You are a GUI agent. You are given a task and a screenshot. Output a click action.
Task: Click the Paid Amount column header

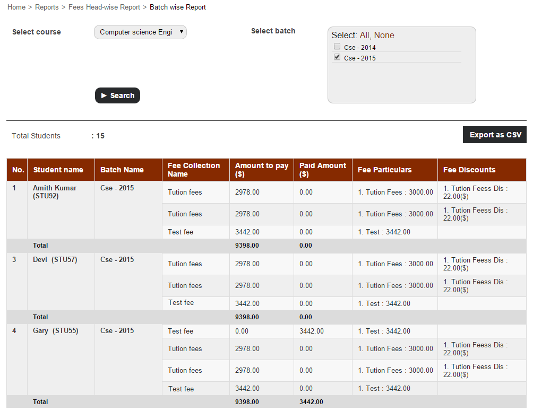[322, 170]
